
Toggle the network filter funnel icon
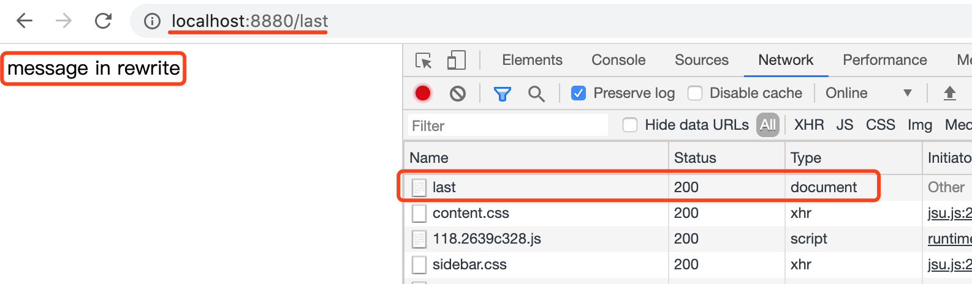click(x=503, y=94)
